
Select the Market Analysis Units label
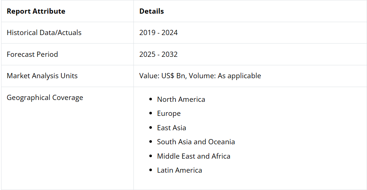click(x=42, y=76)
